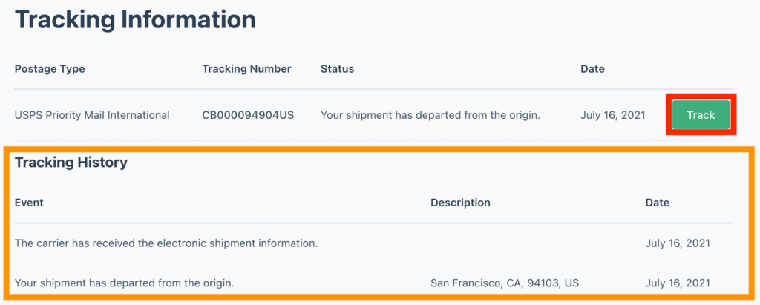
Task: Click the Date header beside Status
Action: pyautogui.click(x=592, y=69)
